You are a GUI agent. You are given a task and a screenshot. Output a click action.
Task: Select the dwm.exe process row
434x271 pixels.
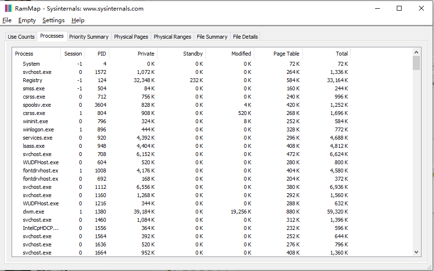(33, 212)
